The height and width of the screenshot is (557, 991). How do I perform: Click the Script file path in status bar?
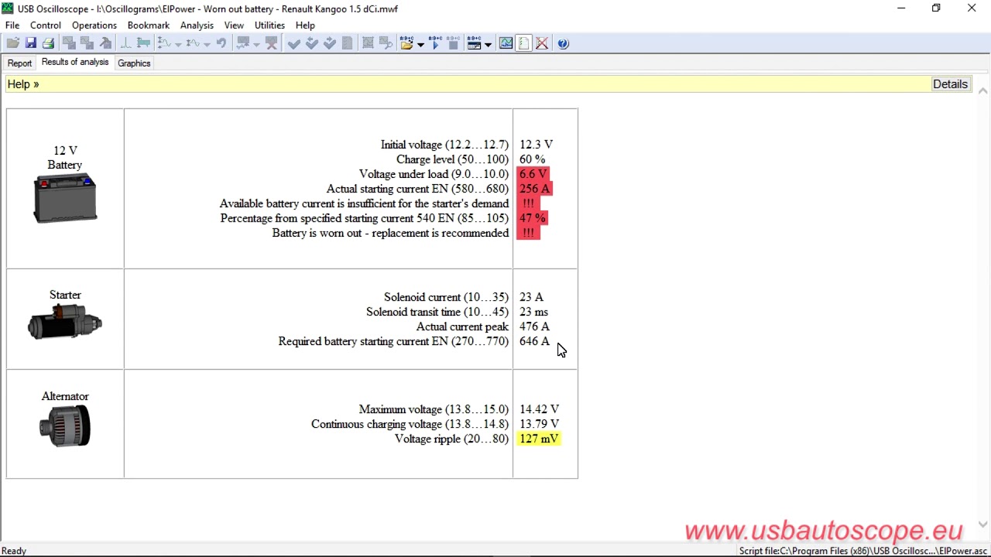[x=862, y=551]
